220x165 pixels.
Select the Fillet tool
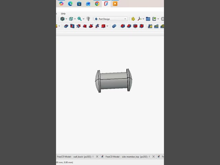[x=123, y=26]
